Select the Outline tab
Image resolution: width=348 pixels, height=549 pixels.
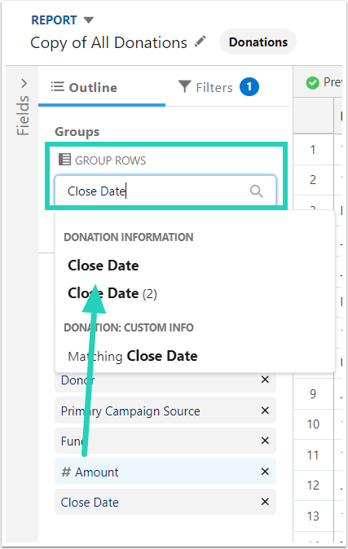[x=84, y=87]
